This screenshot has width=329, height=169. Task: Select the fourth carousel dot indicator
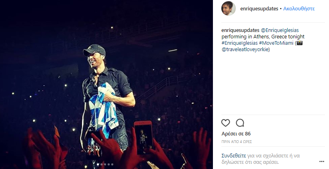click(x=109, y=164)
